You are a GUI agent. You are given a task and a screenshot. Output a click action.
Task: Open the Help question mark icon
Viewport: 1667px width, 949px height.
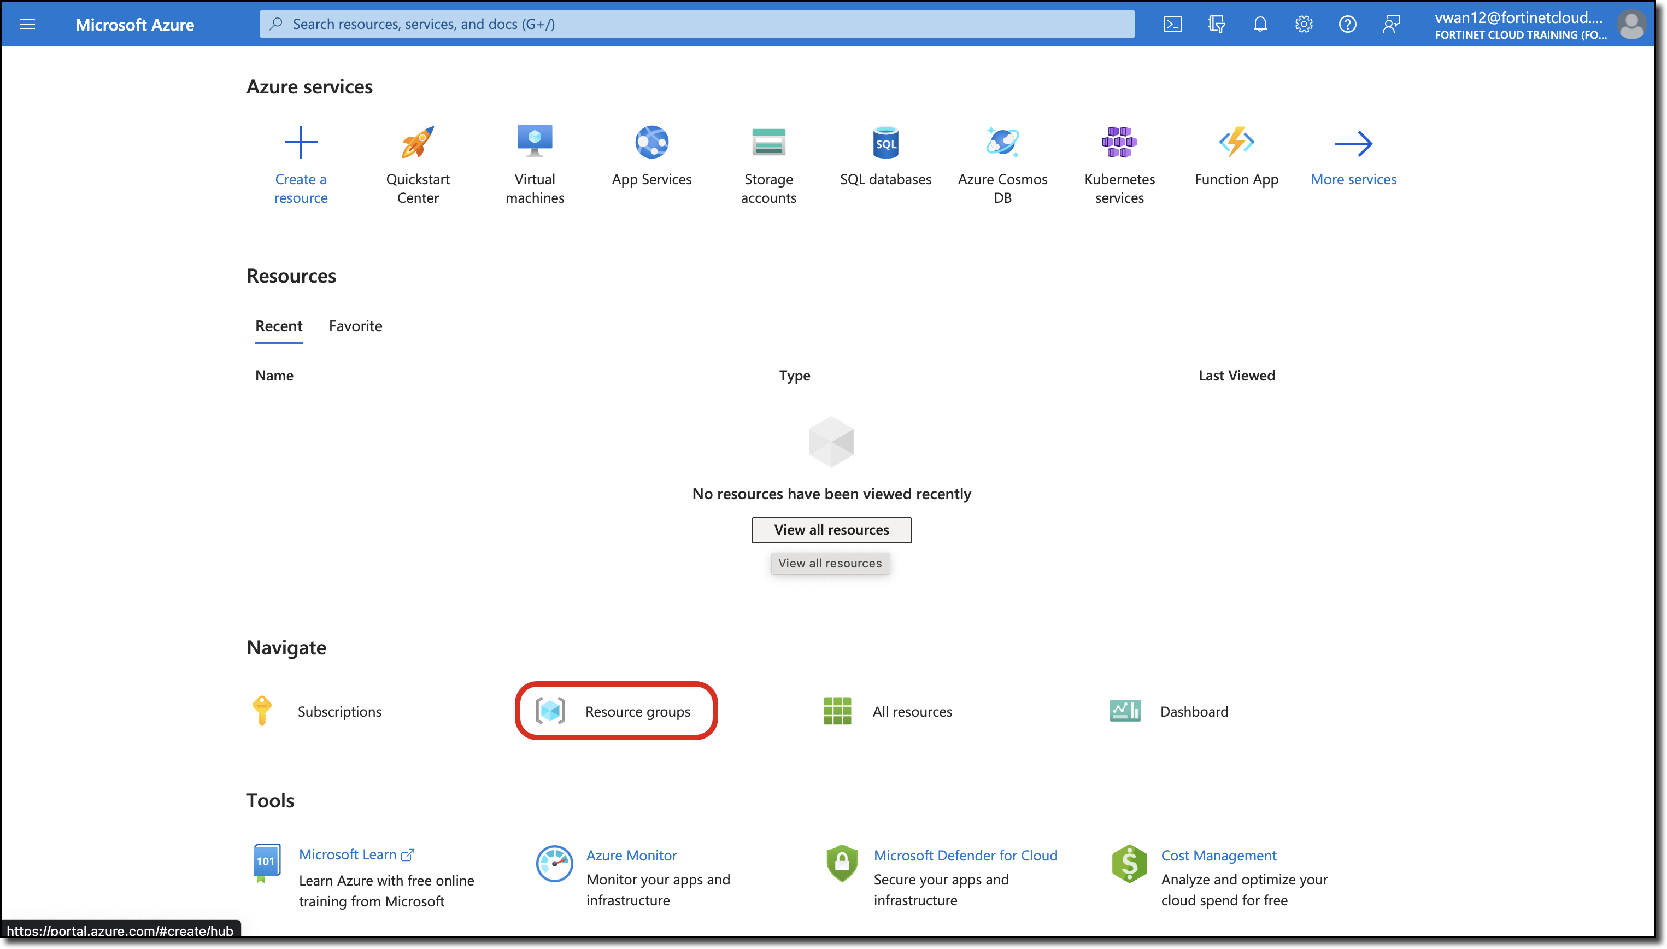click(1347, 24)
